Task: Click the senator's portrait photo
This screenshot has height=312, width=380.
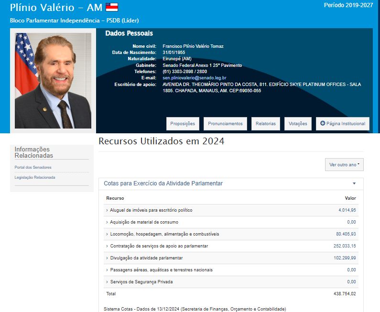Action: 53,81
